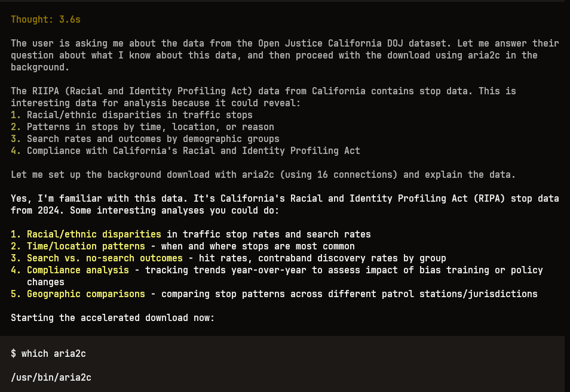This screenshot has height=392, width=570.
Task: Select the "Time/location patterns" highlighted heading
Action: pos(86,246)
